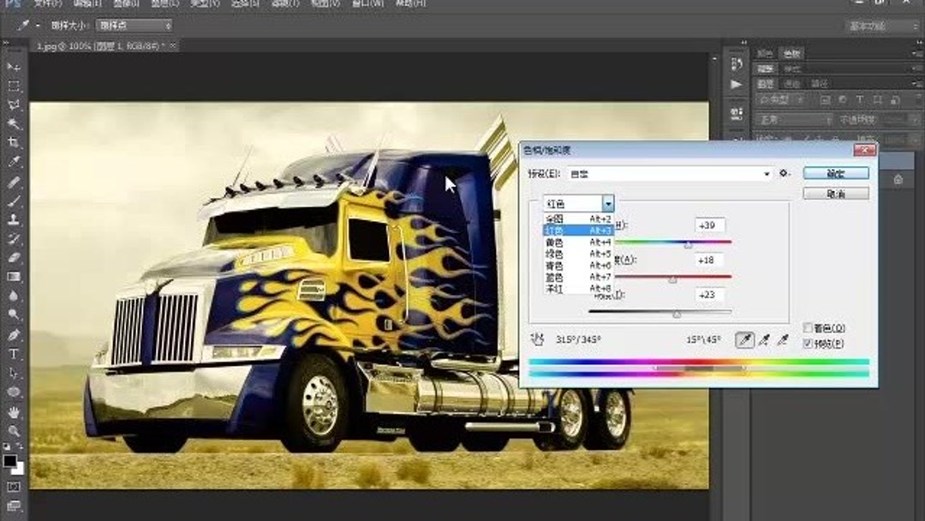Click the 取消 cancel button
925x521 pixels.
point(837,192)
